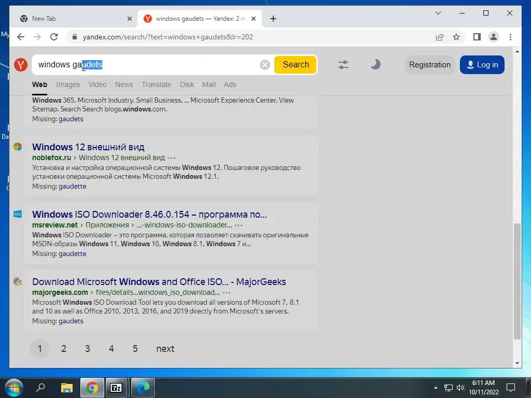This screenshot has height=398, width=531.
Task: Open Chrome profile avatar icon
Action: (494, 37)
